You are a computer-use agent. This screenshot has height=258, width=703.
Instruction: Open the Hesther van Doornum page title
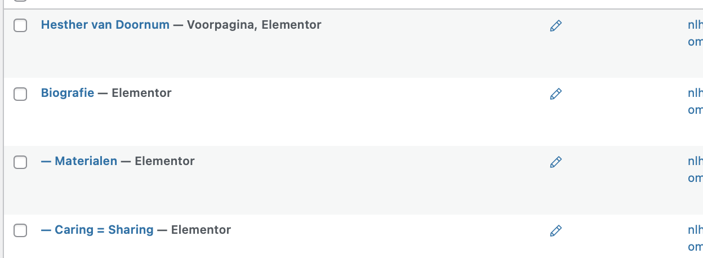tap(105, 25)
